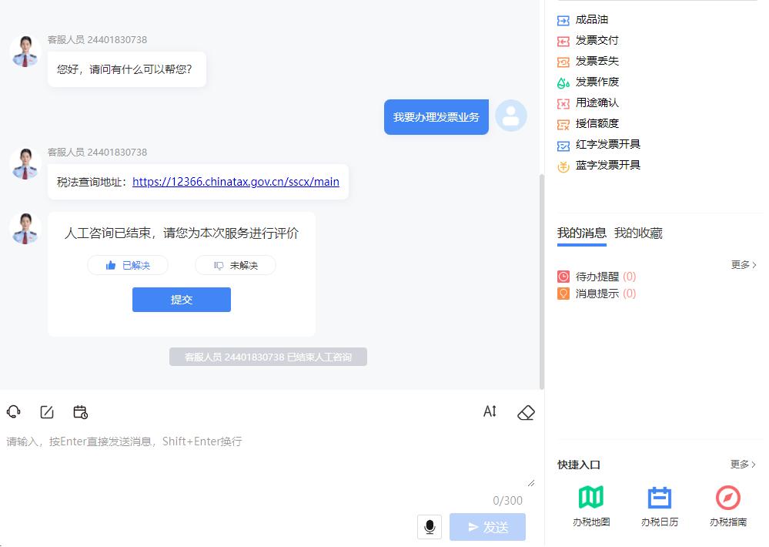Click the eraser icon to clear chat

click(526, 412)
